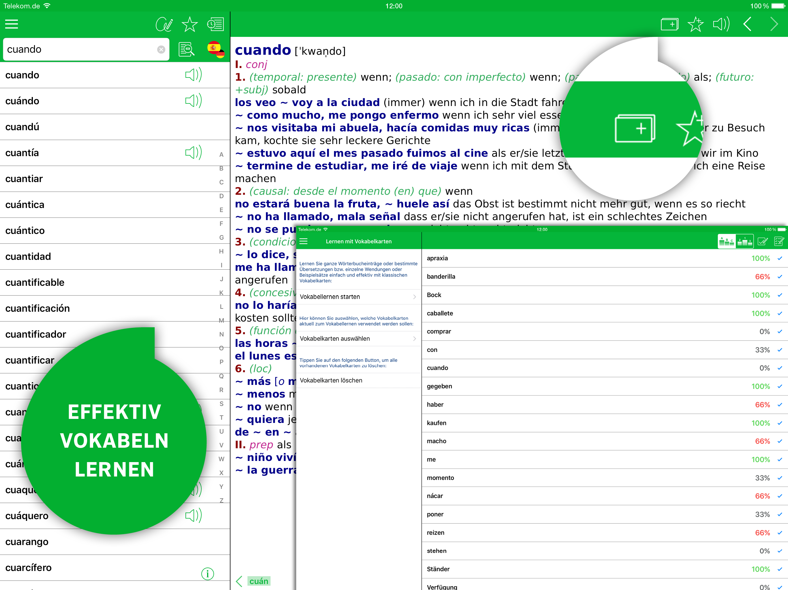Open favorites star in left toolbar
Viewport: 788px width, 590px height.
click(x=190, y=24)
